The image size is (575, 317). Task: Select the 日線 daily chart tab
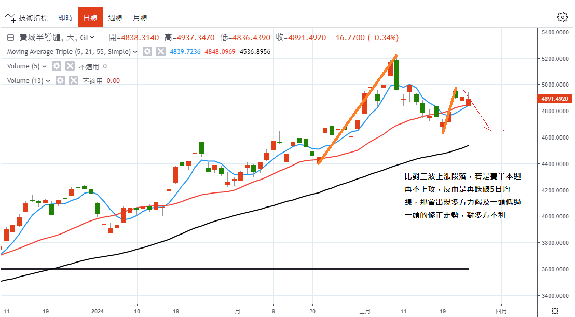coord(90,18)
